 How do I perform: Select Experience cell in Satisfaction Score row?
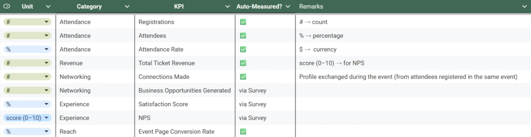(x=95, y=104)
